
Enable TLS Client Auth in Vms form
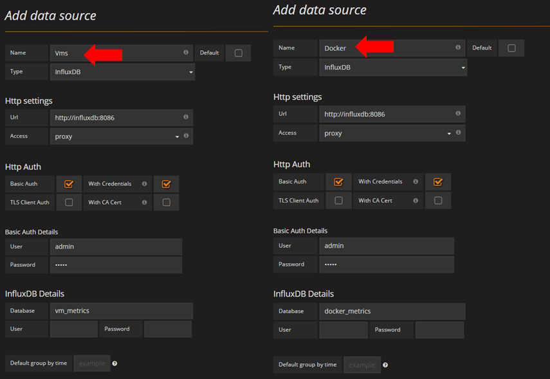pyautogui.click(x=69, y=203)
